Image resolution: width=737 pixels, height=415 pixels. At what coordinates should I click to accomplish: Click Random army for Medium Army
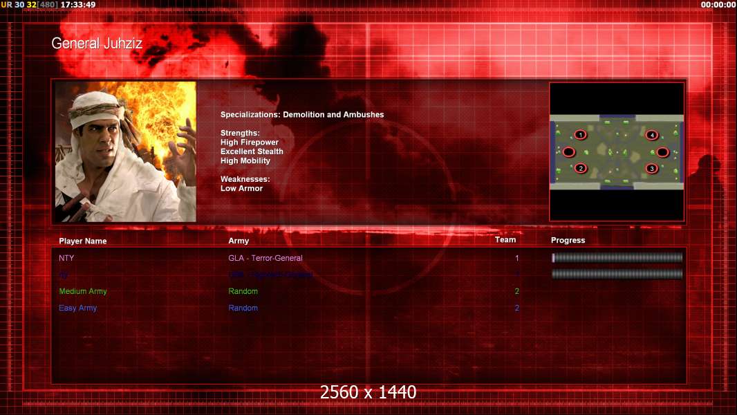click(x=243, y=291)
